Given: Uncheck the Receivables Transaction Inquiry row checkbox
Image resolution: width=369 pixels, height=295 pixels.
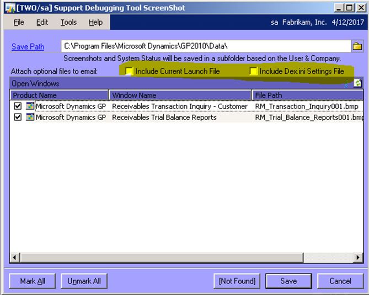Looking at the screenshot, I should pyautogui.click(x=18, y=106).
